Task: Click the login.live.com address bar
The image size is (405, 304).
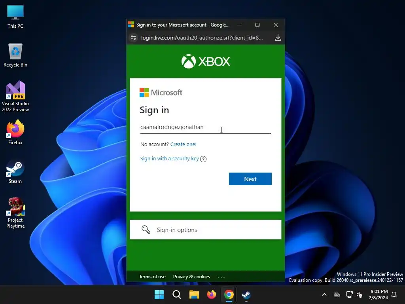Action: tap(202, 38)
